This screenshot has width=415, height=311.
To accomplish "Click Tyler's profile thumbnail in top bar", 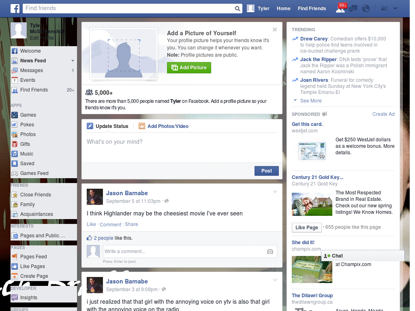I will (x=250, y=9).
